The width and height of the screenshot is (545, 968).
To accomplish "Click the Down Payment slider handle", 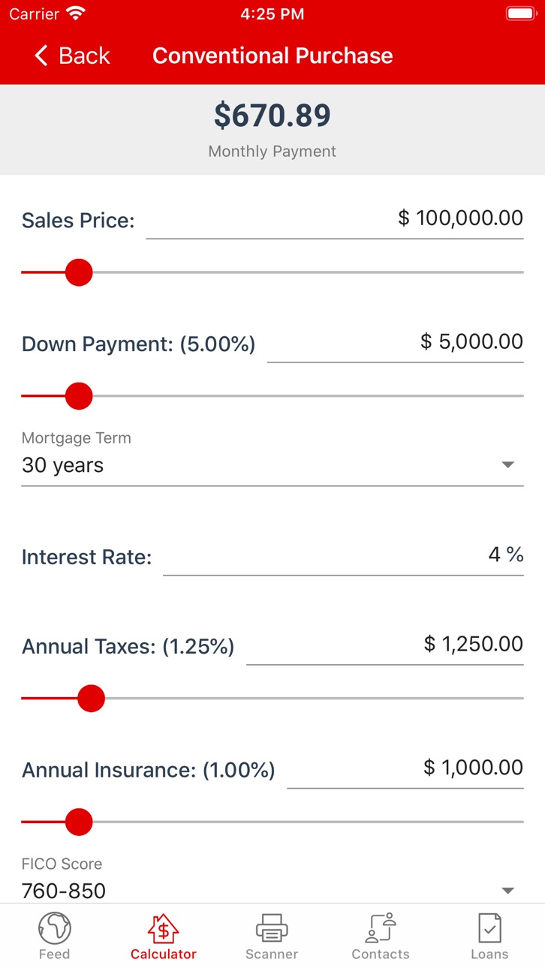I will coord(79,395).
